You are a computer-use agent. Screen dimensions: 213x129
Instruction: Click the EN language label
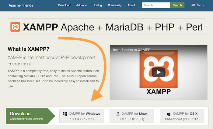[198, 5]
